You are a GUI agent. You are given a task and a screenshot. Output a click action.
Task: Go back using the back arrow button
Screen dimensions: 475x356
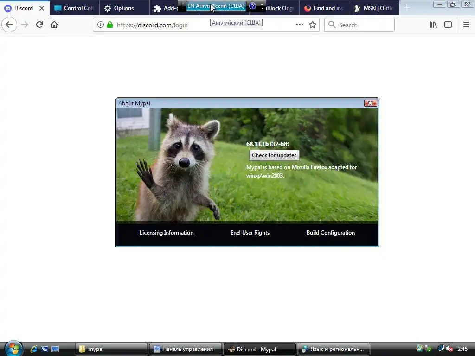[9, 25]
